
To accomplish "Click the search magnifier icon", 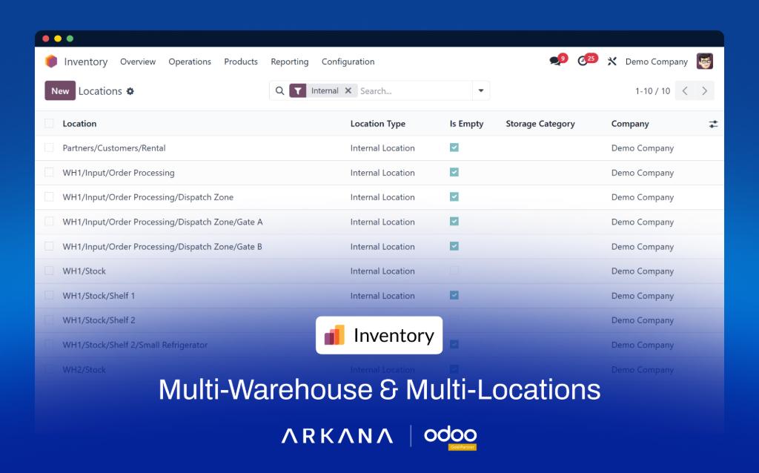I will click(279, 90).
